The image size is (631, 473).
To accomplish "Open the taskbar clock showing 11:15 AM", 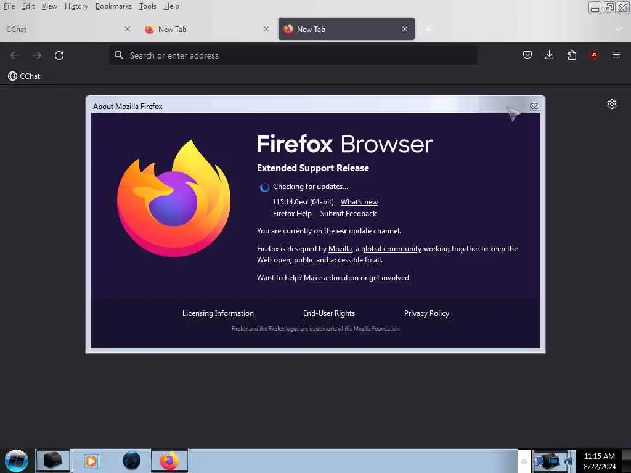I will (x=599, y=461).
